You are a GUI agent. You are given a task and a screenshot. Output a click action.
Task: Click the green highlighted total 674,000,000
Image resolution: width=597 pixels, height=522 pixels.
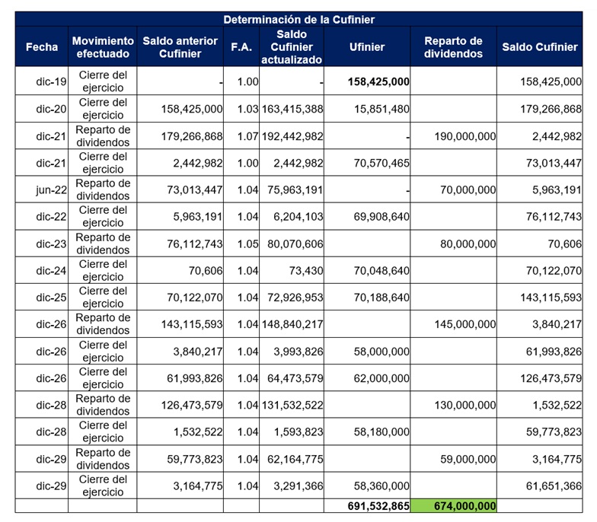coord(454,506)
